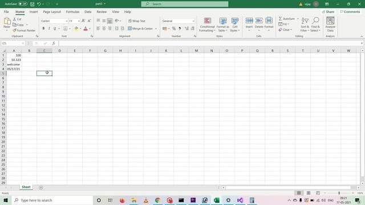Apply red font color A

86,28
